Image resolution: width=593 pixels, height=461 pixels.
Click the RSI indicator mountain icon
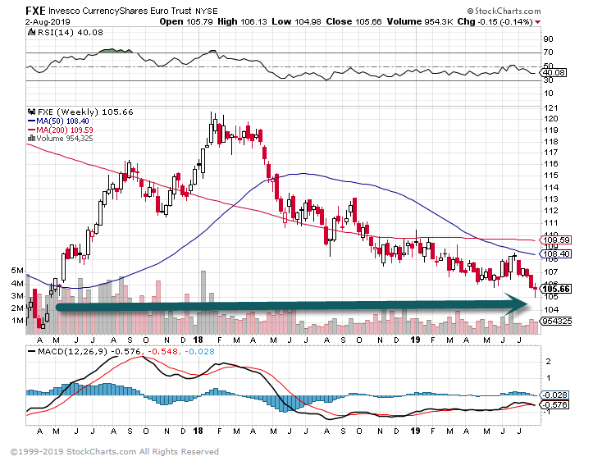point(31,32)
